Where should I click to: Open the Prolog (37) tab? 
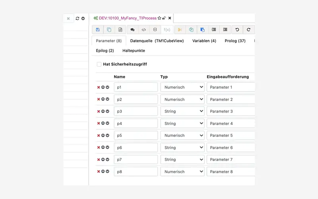click(x=235, y=41)
